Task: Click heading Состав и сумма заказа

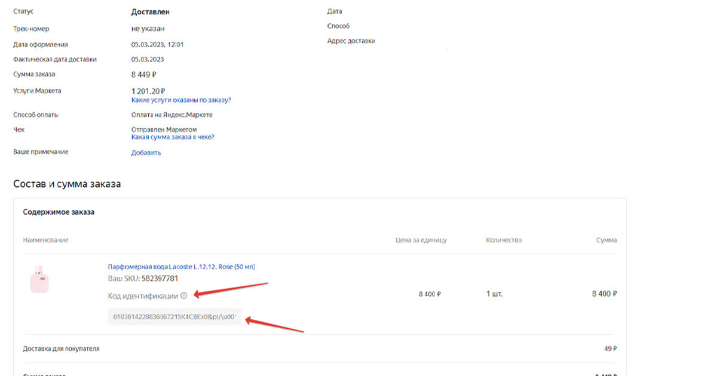Action: point(67,184)
